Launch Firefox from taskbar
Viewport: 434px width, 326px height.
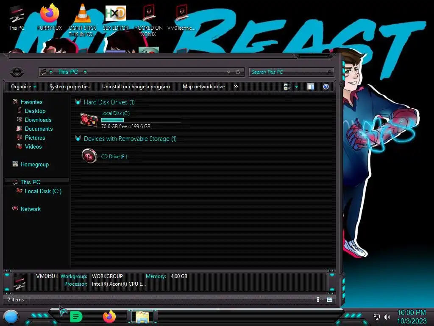point(109,317)
